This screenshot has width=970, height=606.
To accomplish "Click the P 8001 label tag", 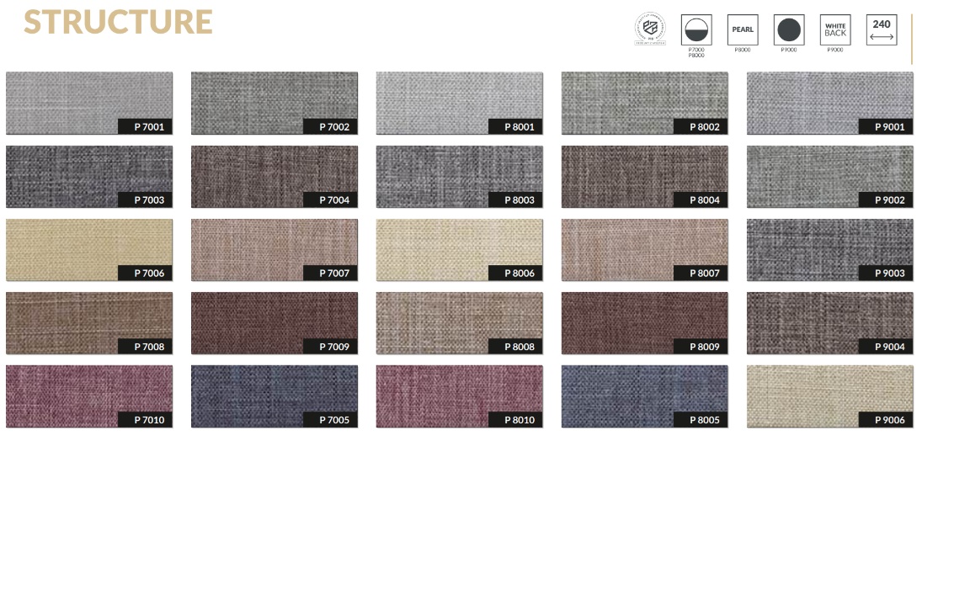I will pos(516,127).
